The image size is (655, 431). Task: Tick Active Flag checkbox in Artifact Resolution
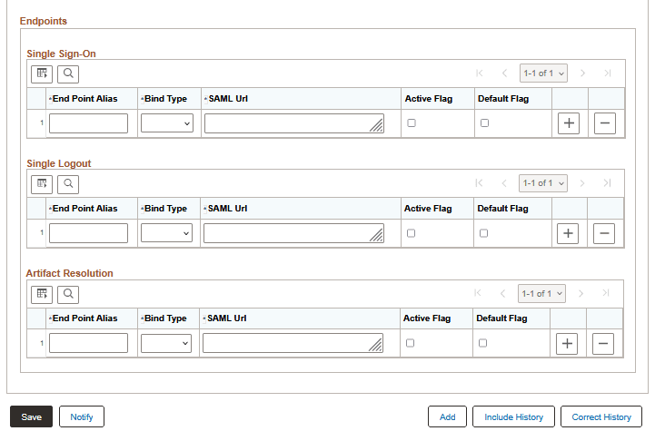tap(411, 343)
